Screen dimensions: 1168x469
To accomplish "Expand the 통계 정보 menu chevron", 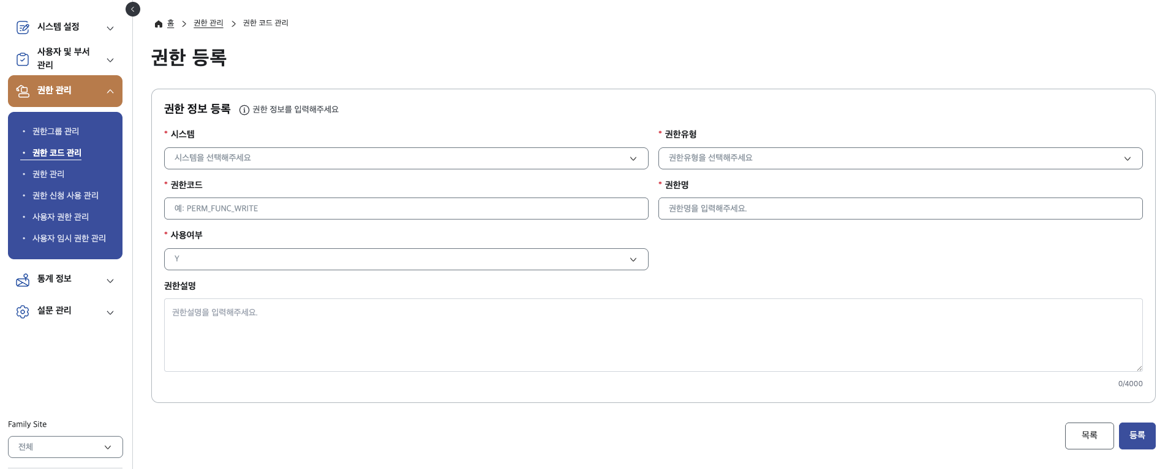I will 110,281.
